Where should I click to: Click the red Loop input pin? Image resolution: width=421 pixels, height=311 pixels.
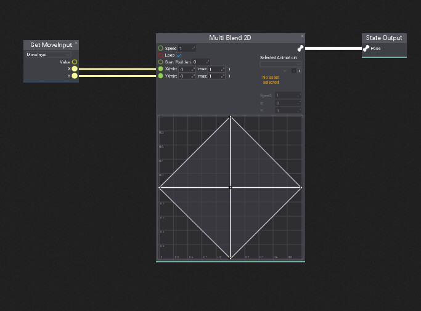coord(161,55)
